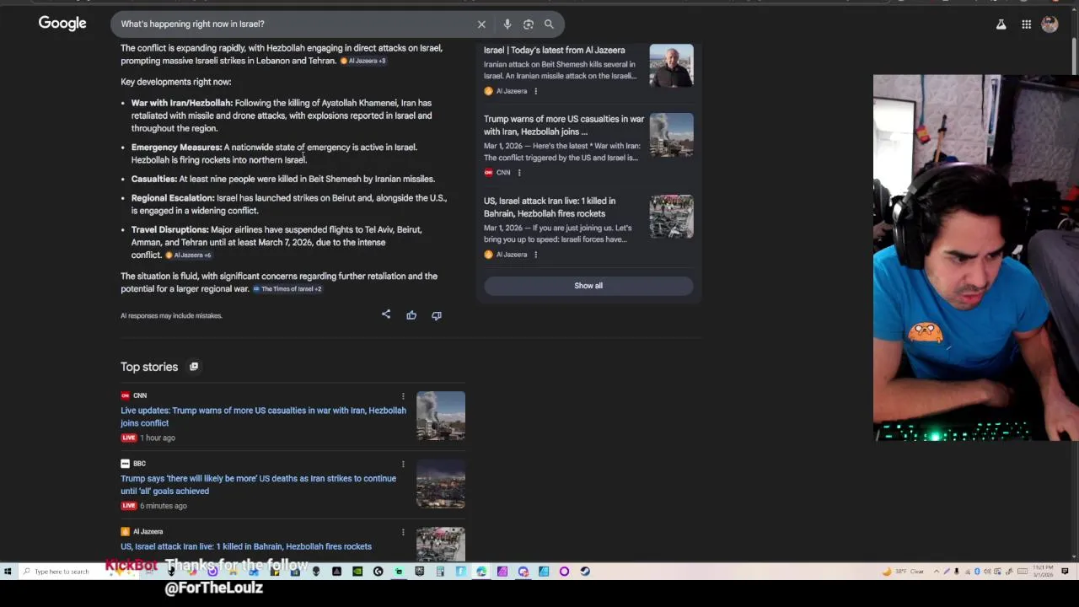Screen dimensions: 1079x607
Task: Open sidebar 'US, Israel attack Iran live' article
Action: [550, 207]
